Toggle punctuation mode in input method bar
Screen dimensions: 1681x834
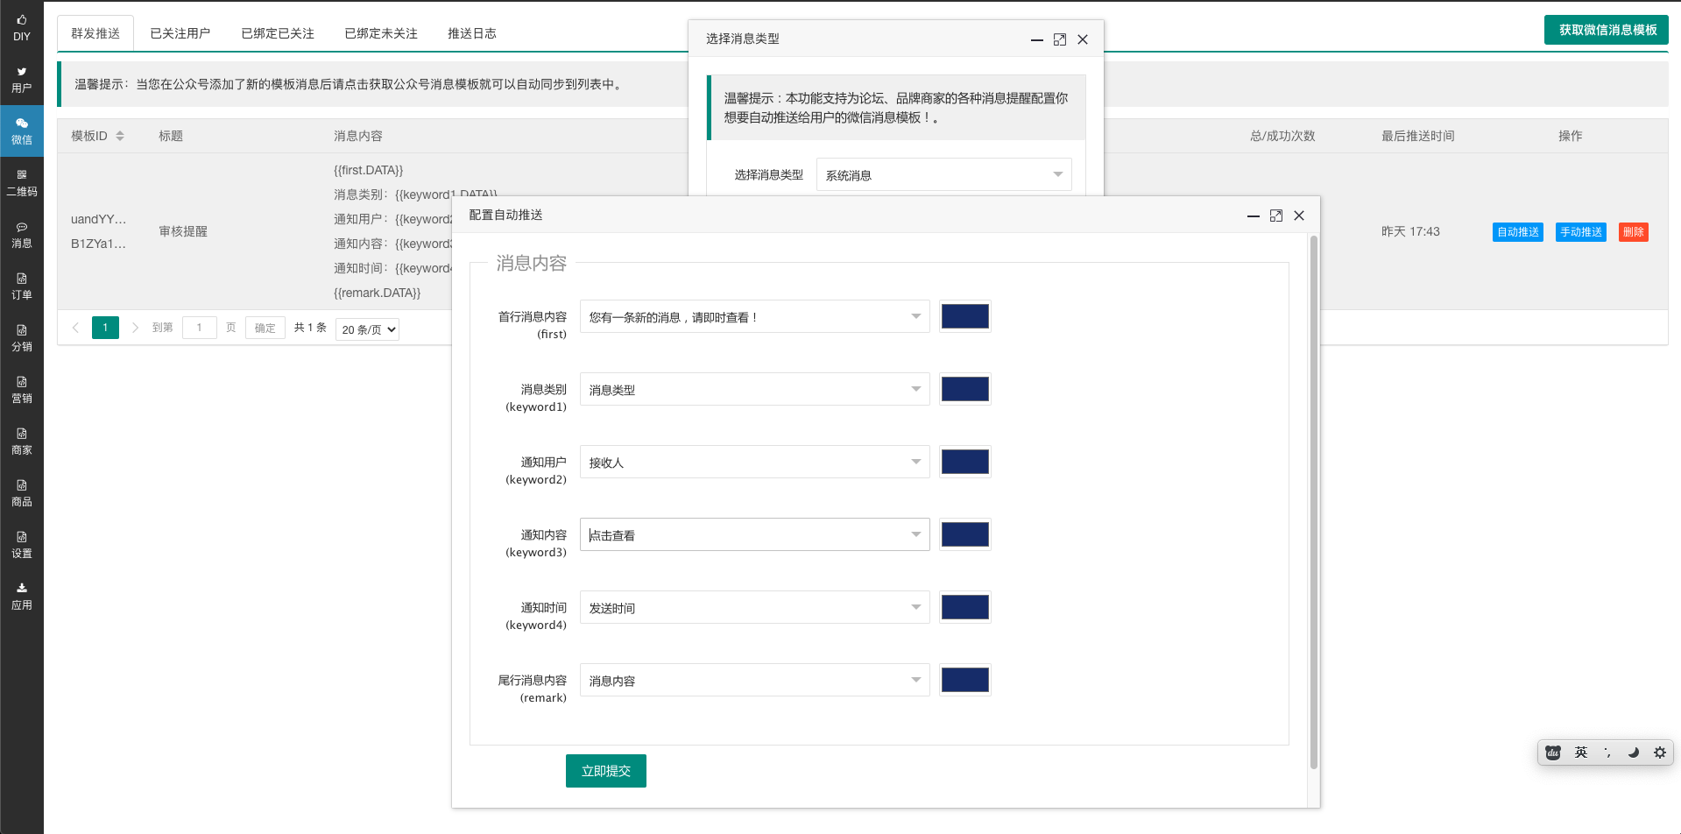(x=1607, y=753)
